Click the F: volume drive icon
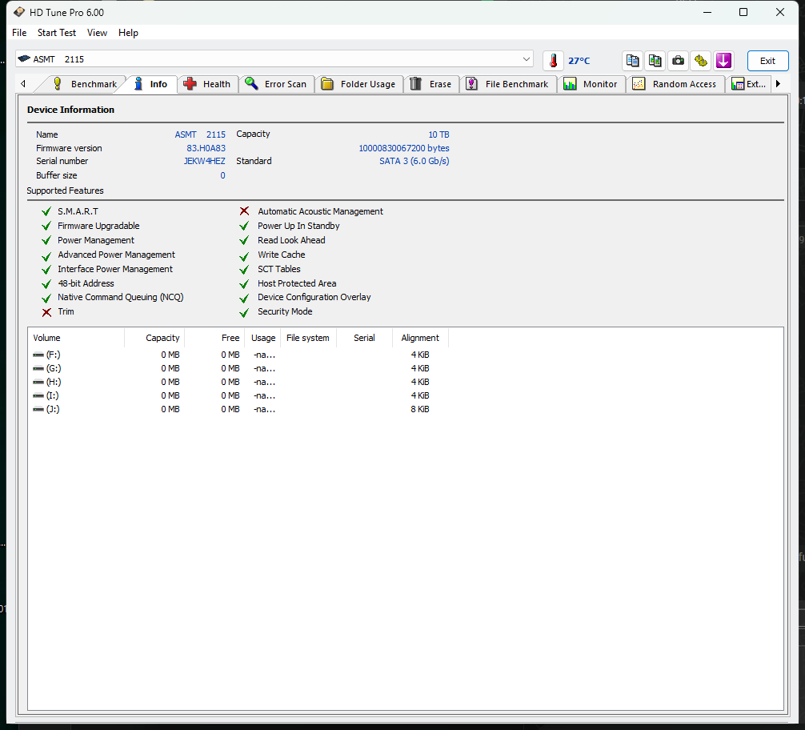 point(38,355)
